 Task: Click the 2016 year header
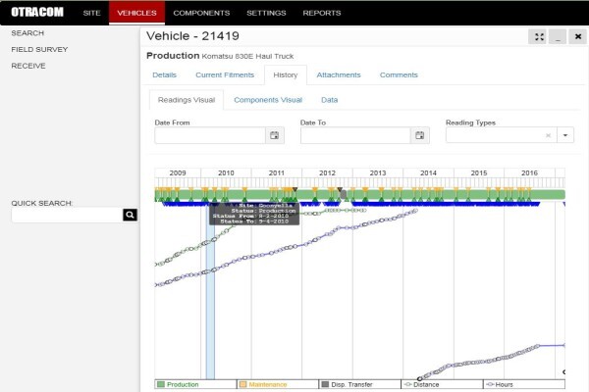point(529,172)
